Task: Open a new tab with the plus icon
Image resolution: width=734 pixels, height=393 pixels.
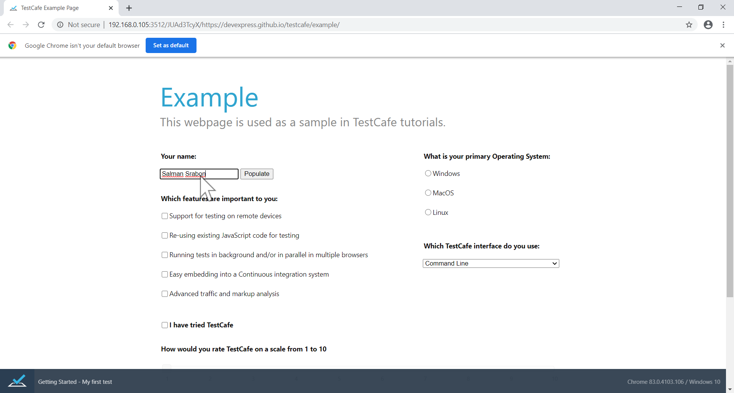Action: pyautogui.click(x=129, y=8)
